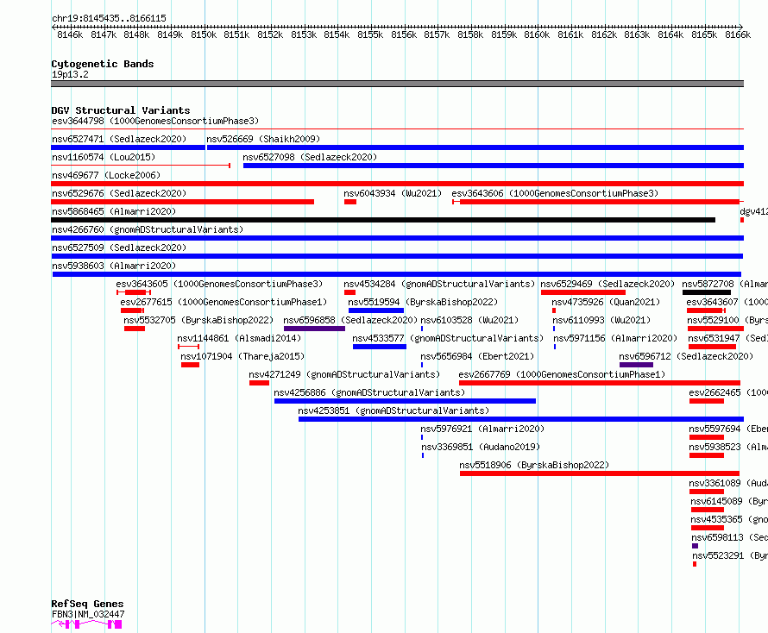Select the nsv469677 (Locke2006) variant

click(x=106, y=175)
